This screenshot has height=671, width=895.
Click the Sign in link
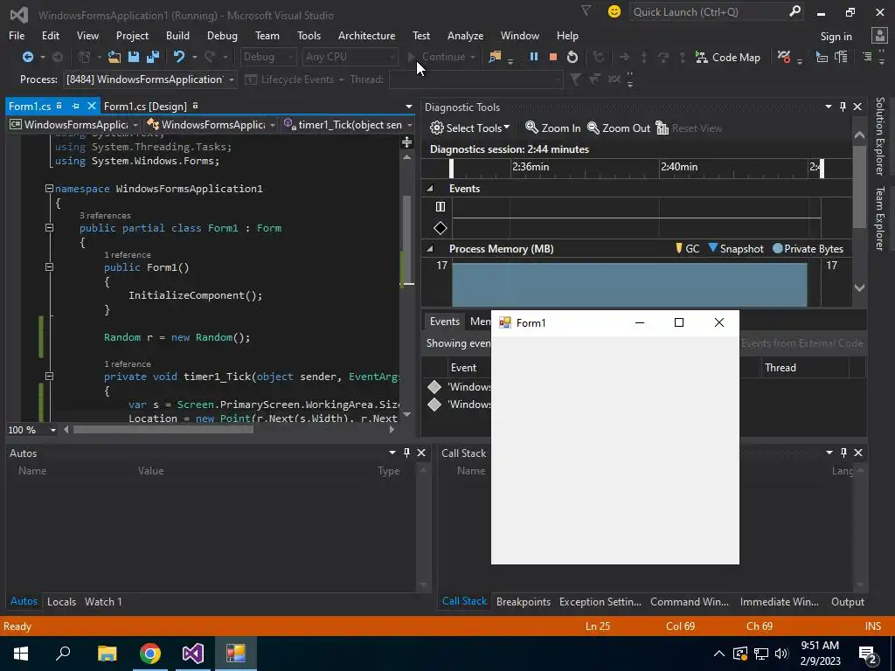836,36
